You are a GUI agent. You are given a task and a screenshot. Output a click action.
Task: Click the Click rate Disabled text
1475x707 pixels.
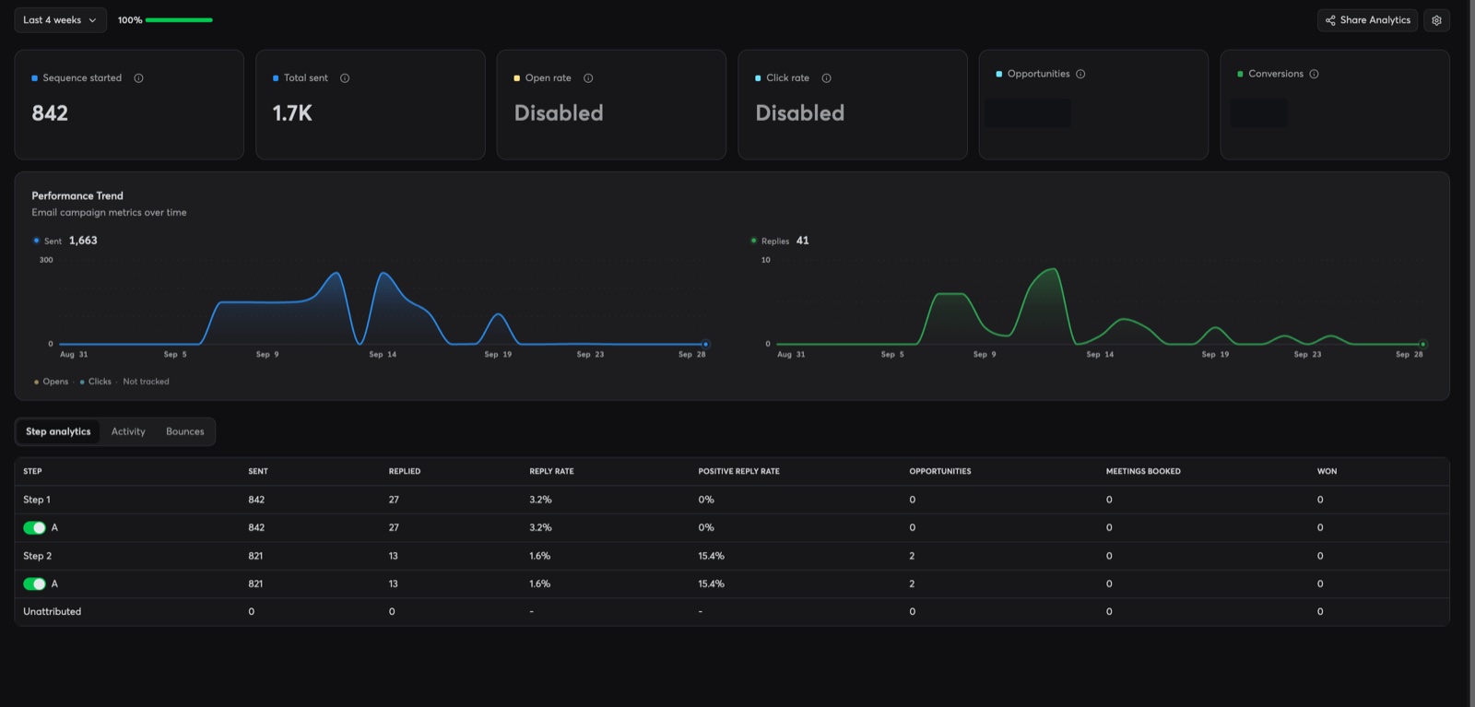click(x=800, y=113)
